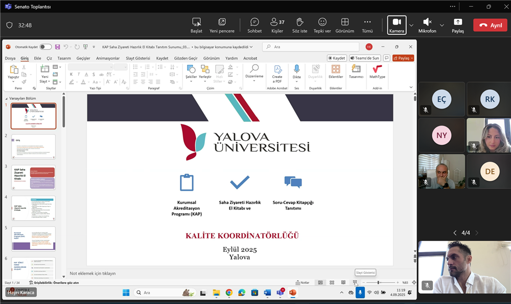Toggle the Otomatik Kaydet switch
Image resolution: width=511 pixels, height=304 pixels.
45,47
